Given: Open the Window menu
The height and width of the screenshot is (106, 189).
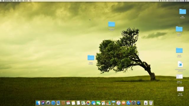Looking at the screenshot, I should 26,1.
